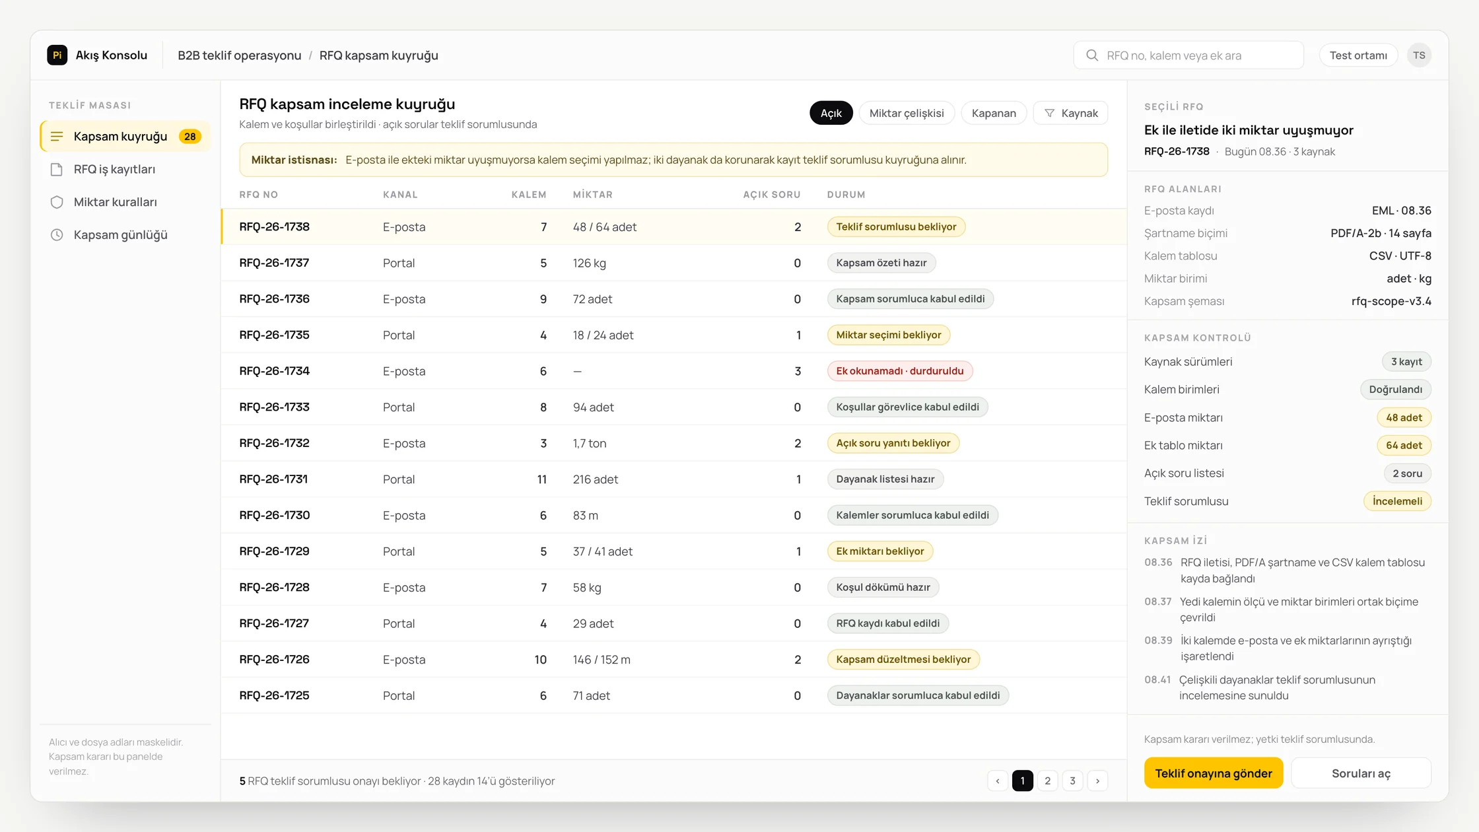1479x832 pixels.
Task: Open the Kaynak filter dropdown
Action: pyautogui.click(x=1070, y=113)
